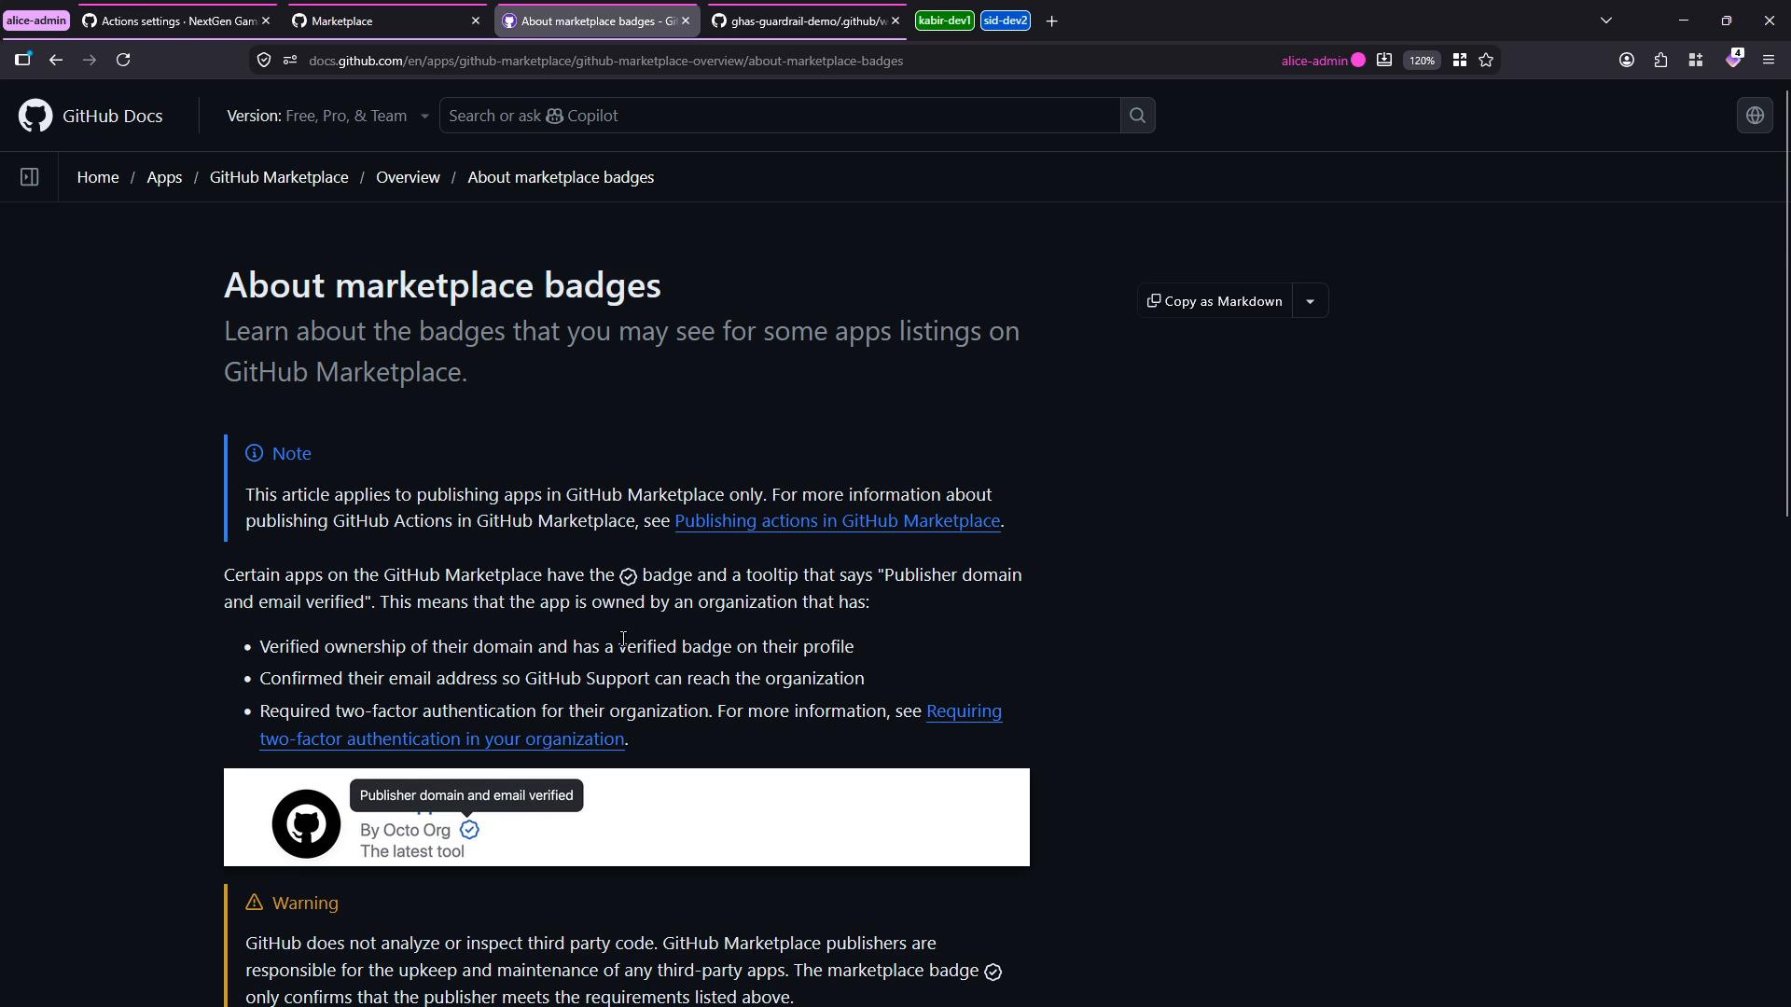Click the GitHub Docs octocat logo
Image resolution: width=1791 pixels, height=1007 pixels.
click(35, 116)
